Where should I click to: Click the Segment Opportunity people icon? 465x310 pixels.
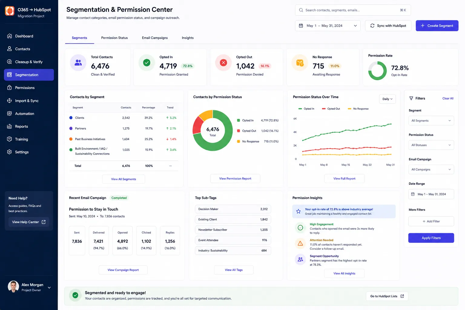300,259
